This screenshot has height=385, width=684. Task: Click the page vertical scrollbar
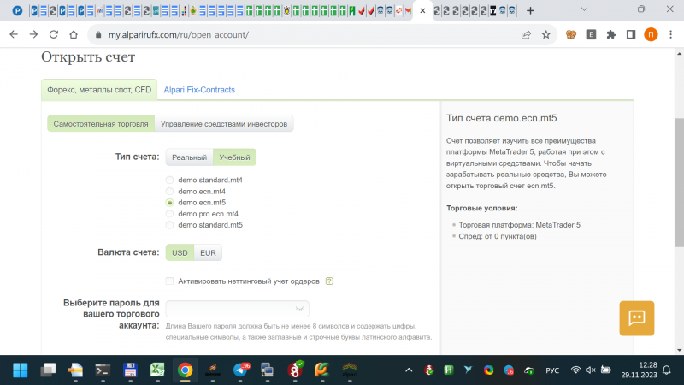[679, 182]
